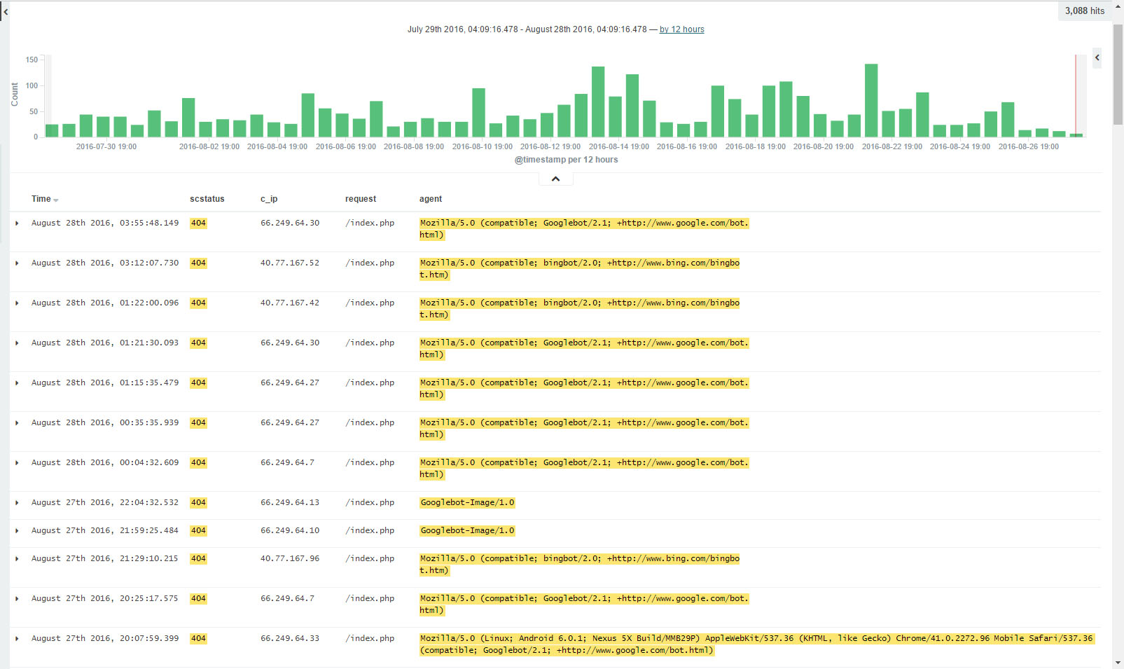Click Googlebot-Image/1.0 agent in 21:59:25.484 row

tap(467, 530)
